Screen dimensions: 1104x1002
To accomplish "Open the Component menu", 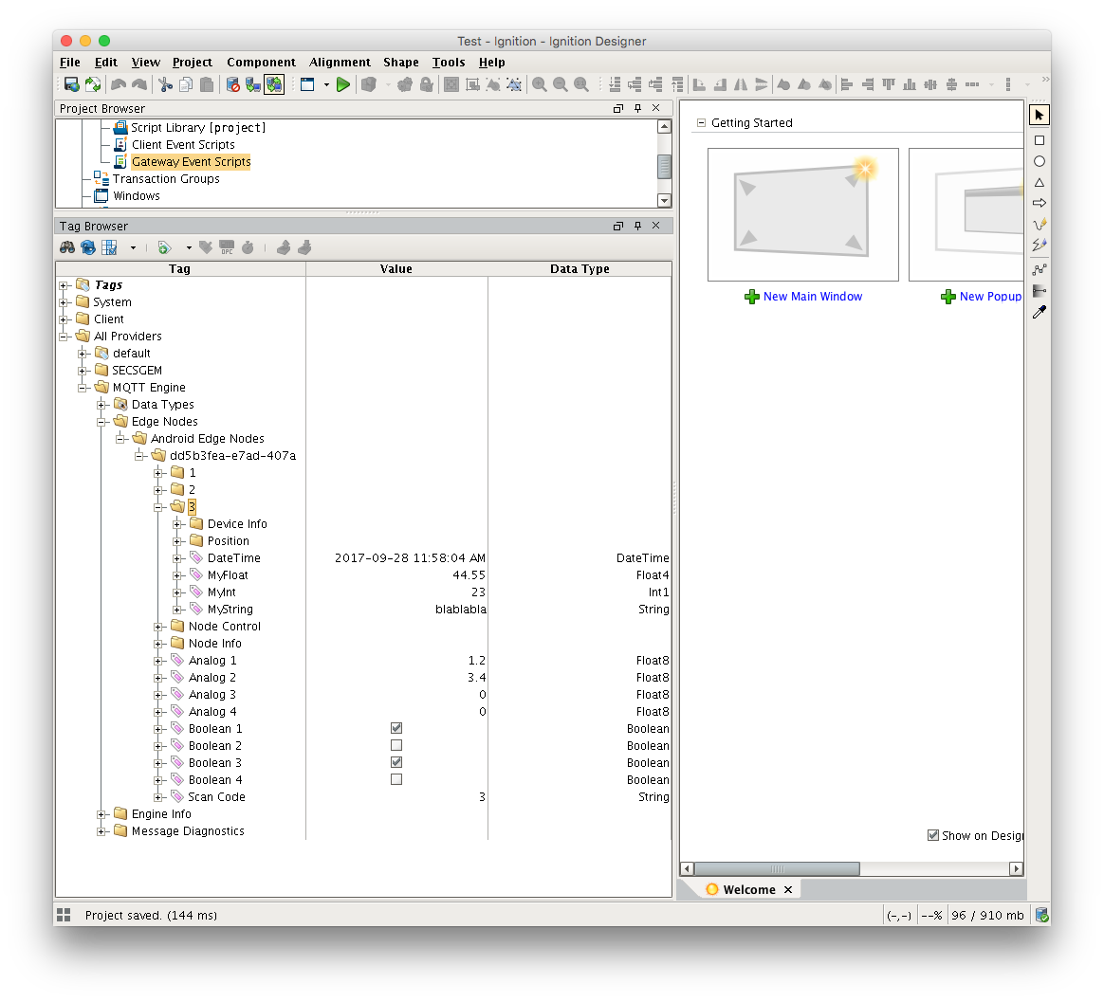I will click(x=261, y=63).
